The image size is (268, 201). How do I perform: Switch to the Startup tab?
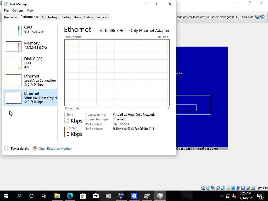tap(66, 17)
